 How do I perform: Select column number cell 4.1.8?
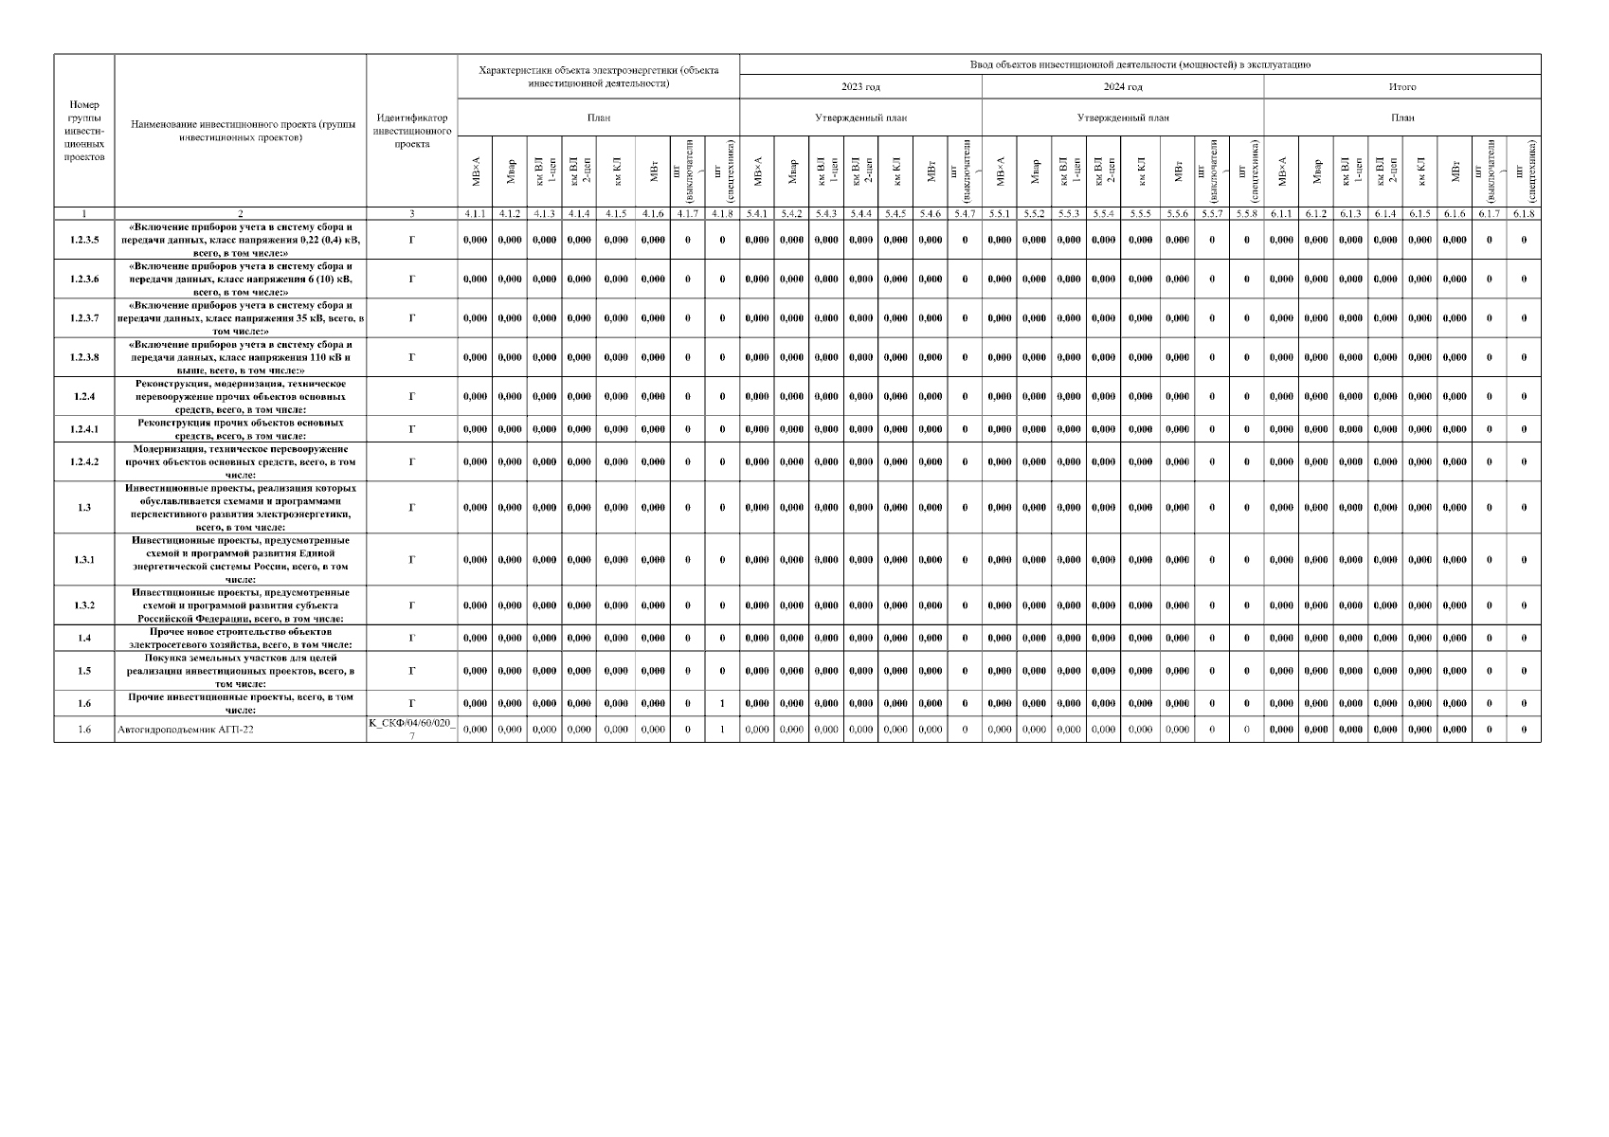(722, 214)
